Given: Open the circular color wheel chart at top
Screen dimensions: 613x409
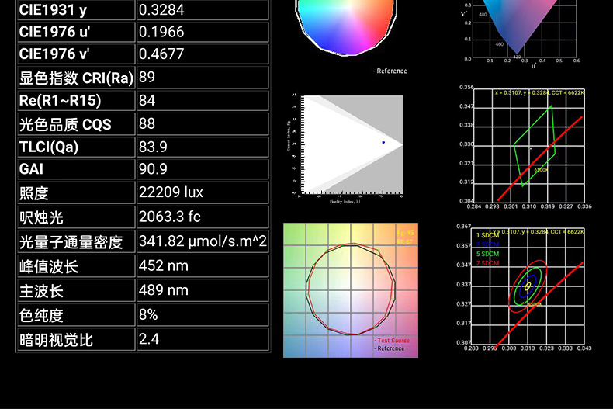Looking at the screenshot, I should tap(347, 27).
